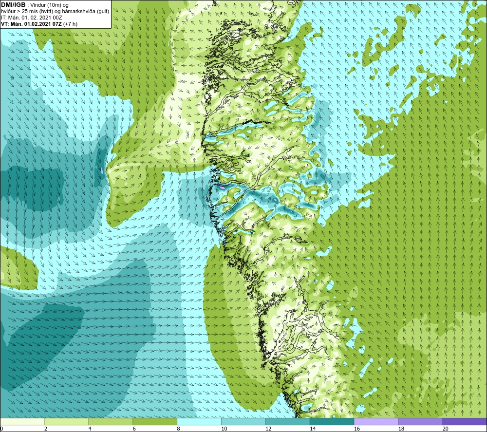Click the 6–8 m/s dark green legend swatch
Screen dimensions: 487x432
point(155,421)
